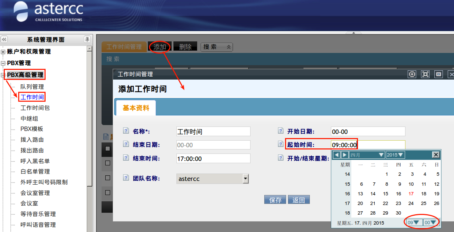Screen dimensions: 454x232
Task: Click help icon beside 团队名称 label
Action: (x=126, y=178)
